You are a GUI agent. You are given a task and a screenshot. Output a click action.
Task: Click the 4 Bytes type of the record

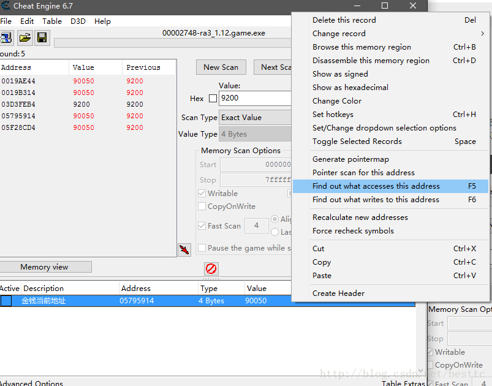(211, 301)
